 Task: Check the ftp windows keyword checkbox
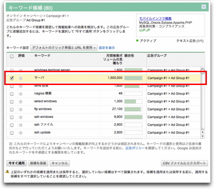click(12, 109)
